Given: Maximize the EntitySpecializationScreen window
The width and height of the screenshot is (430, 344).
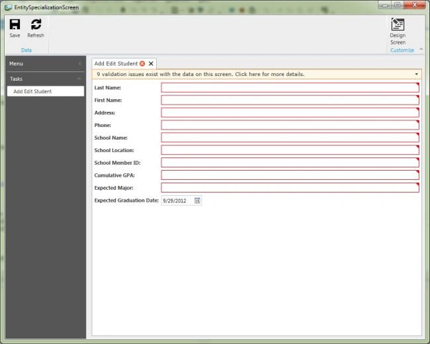Looking at the screenshot, I should [x=397, y=5].
